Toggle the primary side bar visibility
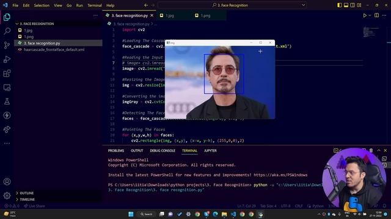Viewport: 391px width, 219px height. point(340,5)
